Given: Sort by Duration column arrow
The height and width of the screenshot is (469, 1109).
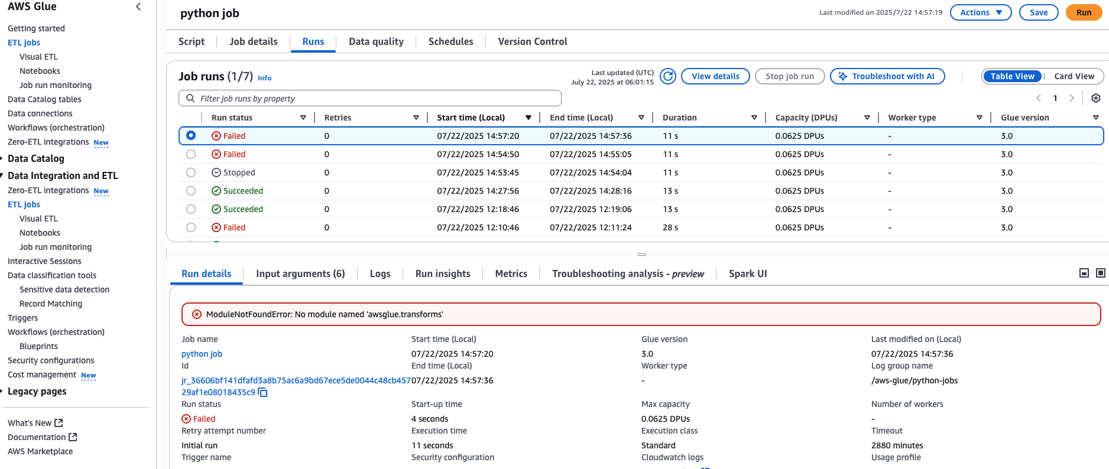Looking at the screenshot, I should (x=754, y=118).
